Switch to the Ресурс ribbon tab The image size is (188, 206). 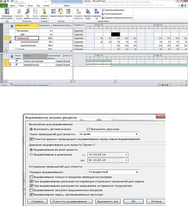(21, 6)
